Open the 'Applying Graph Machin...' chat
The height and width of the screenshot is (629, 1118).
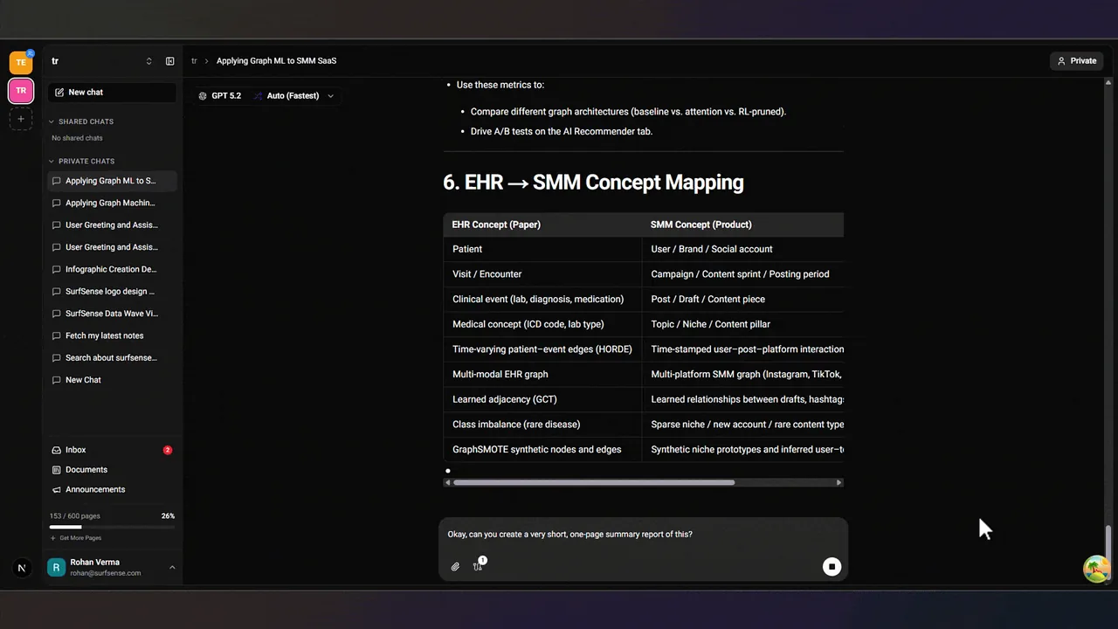113,203
